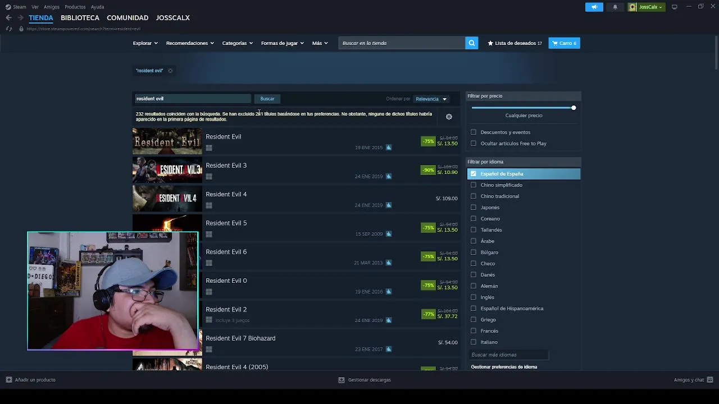Click the add product plus icon
The width and height of the screenshot is (719, 404).
click(x=8, y=380)
